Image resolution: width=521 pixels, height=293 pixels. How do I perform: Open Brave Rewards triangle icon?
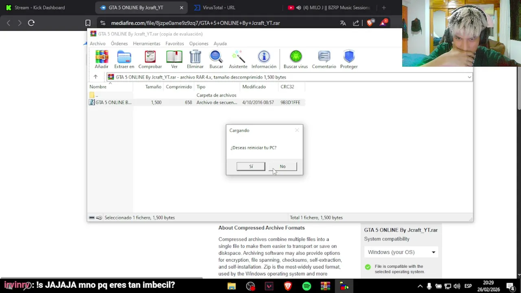tap(384, 22)
